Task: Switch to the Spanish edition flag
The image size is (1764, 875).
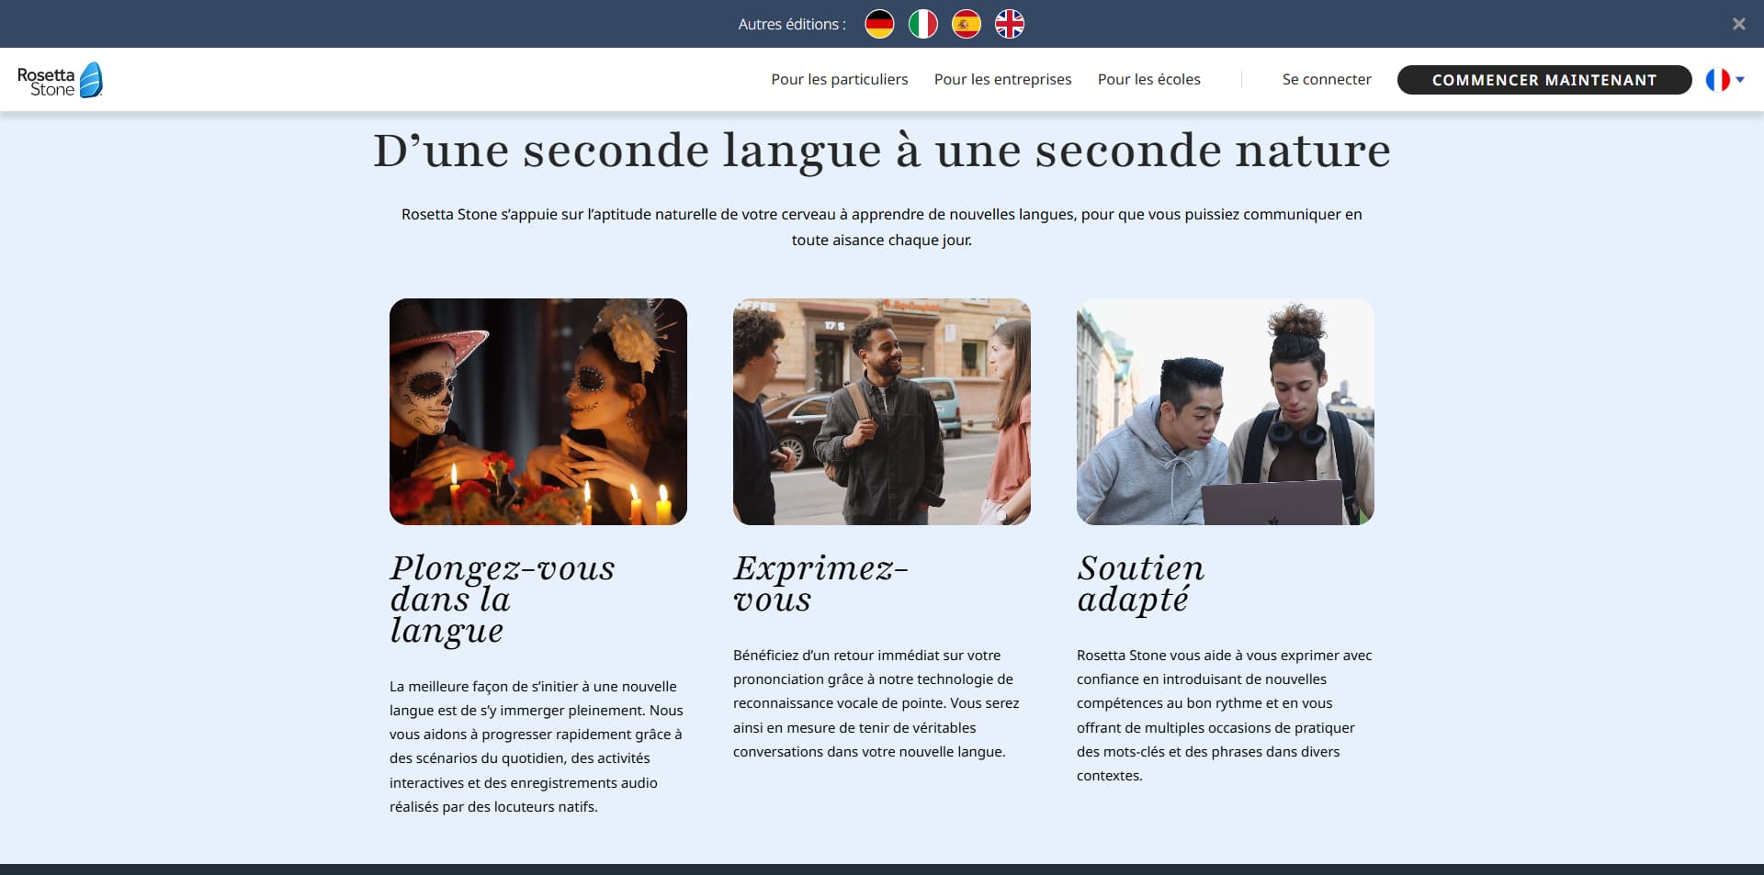Action: [966, 24]
